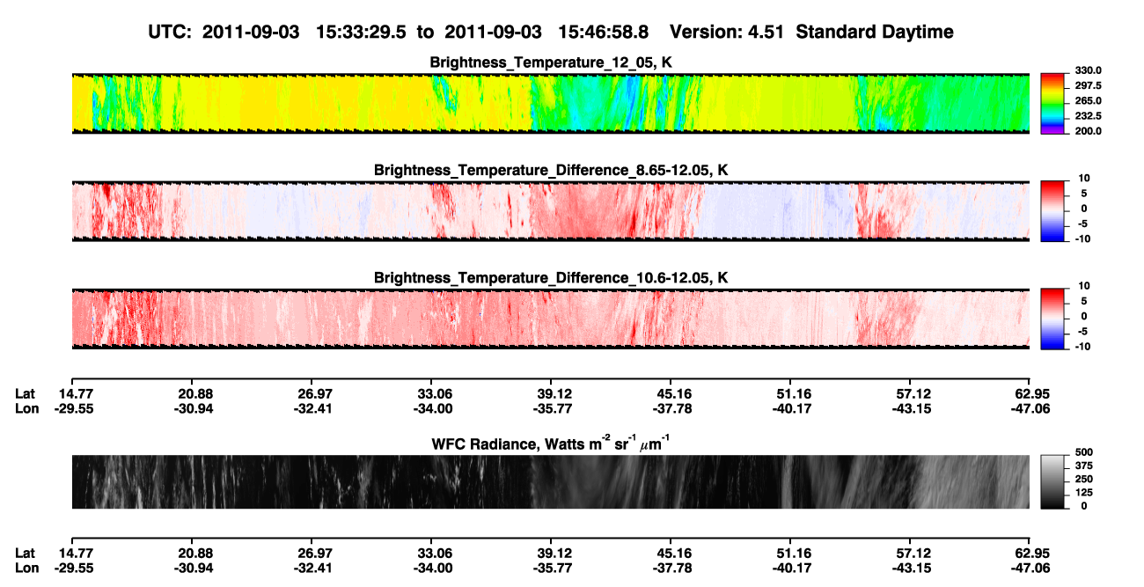Click the 'WFC Radiance, Watts' panel title
This screenshot has height=587, width=1144.
[551, 443]
